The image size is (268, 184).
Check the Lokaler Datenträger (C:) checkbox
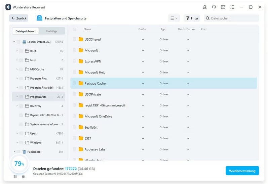(x=18, y=42)
